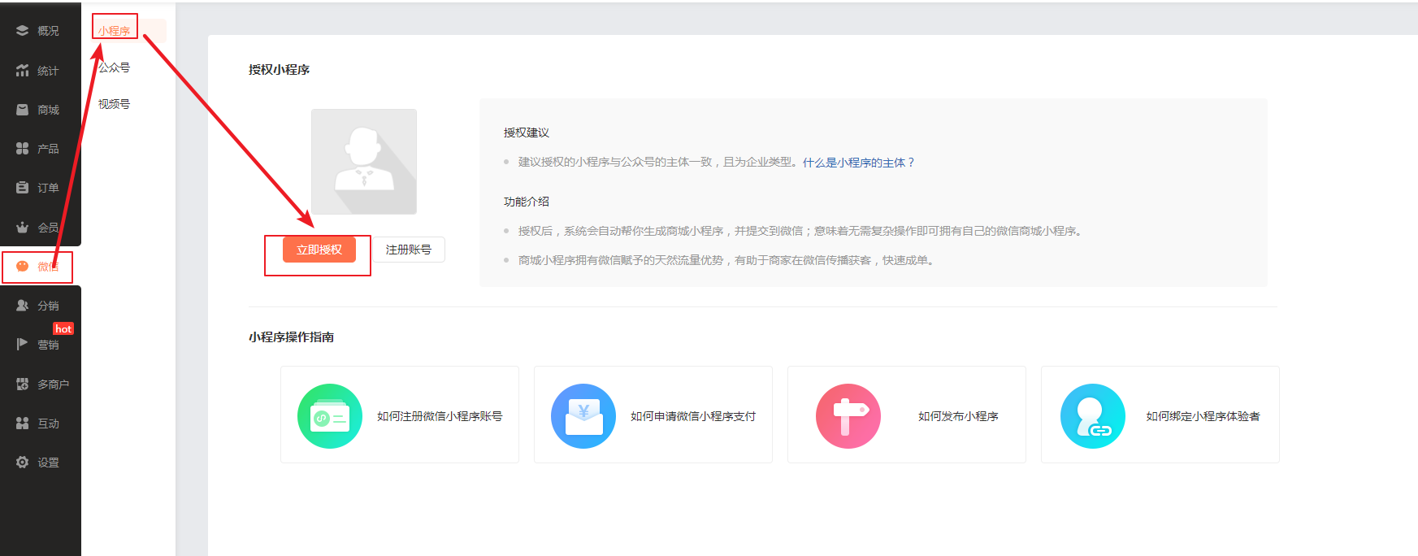Click the orange 立即授权 button
Image resolution: width=1418 pixels, height=556 pixels.
(x=319, y=250)
